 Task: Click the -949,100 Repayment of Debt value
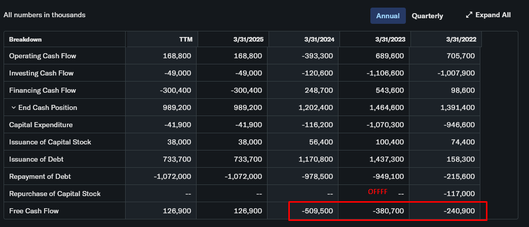(388, 176)
